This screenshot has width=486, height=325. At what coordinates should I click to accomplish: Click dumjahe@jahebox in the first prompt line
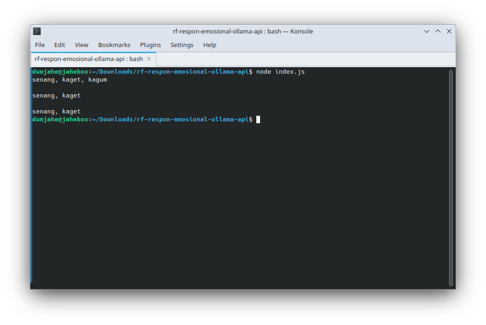pos(60,72)
